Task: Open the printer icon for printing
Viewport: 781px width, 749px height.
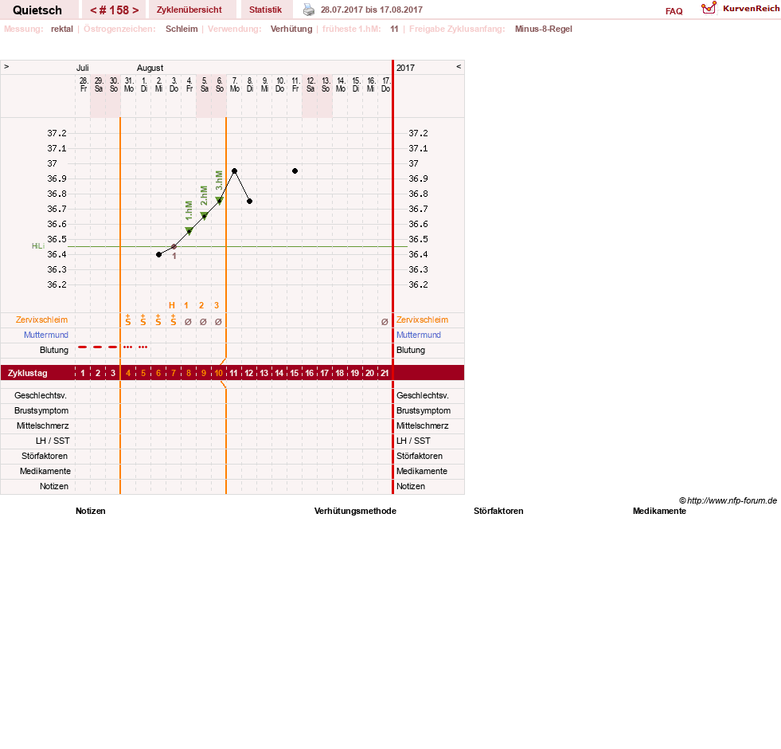Action: click(x=309, y=10)
